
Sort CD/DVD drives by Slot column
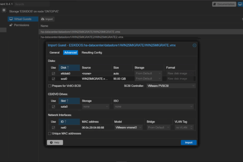(69, 101)
